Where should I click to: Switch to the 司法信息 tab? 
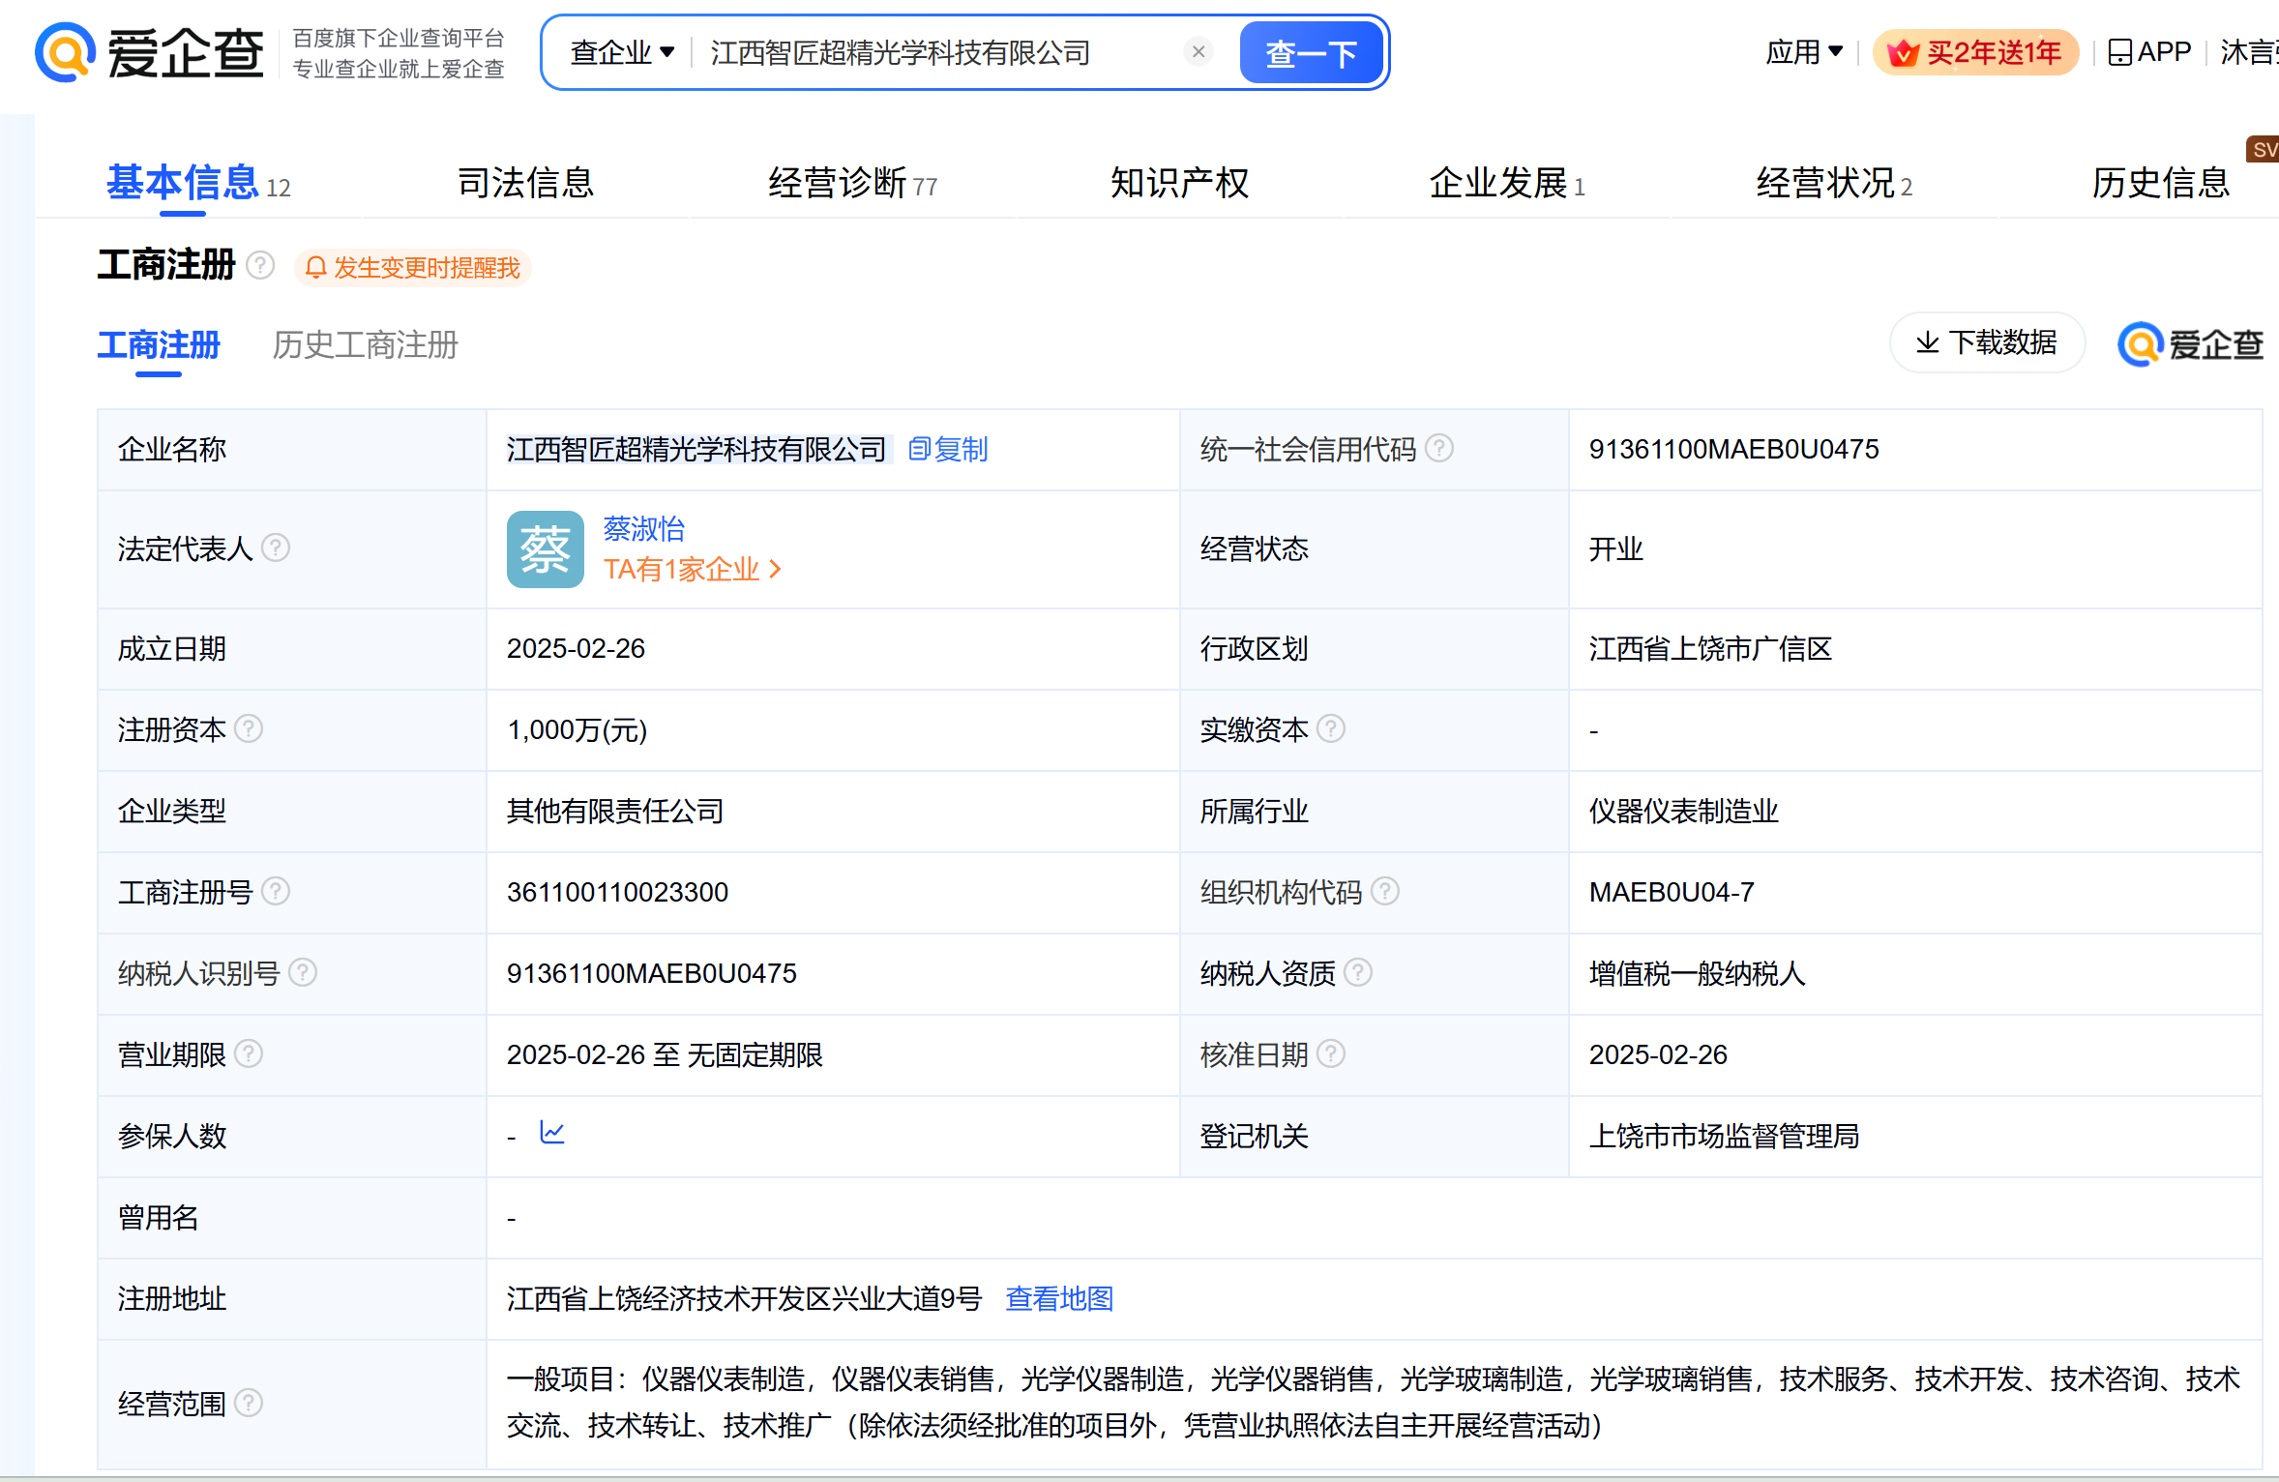click(525, 183)
